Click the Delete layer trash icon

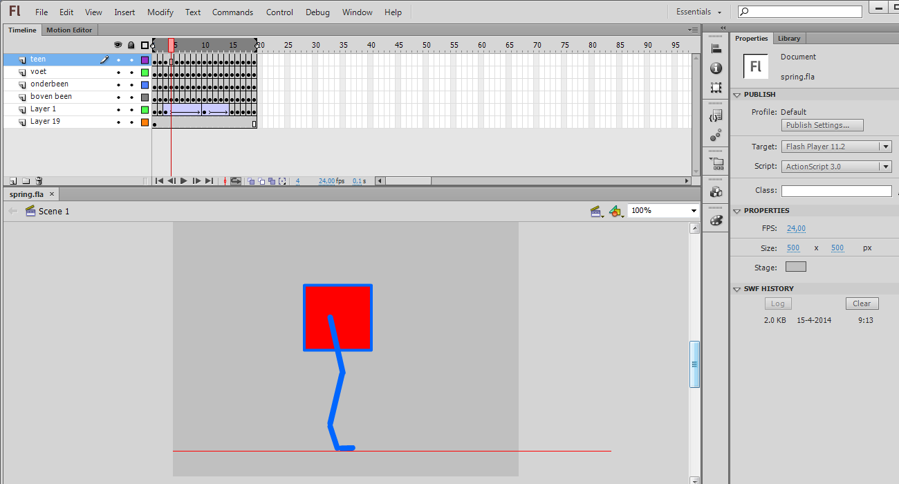(x=39, y=180)
